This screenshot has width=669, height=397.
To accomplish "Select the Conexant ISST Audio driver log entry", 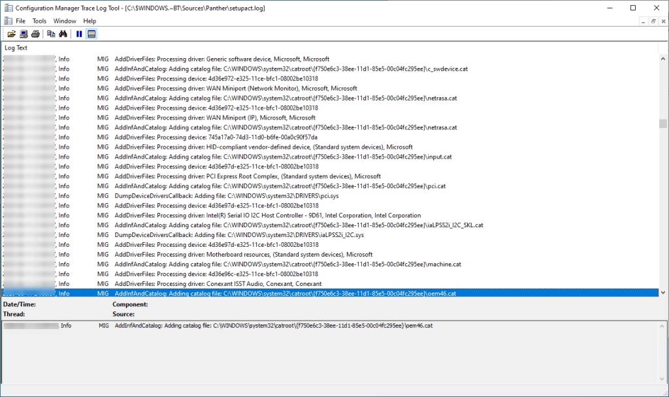I will [261, 284].
